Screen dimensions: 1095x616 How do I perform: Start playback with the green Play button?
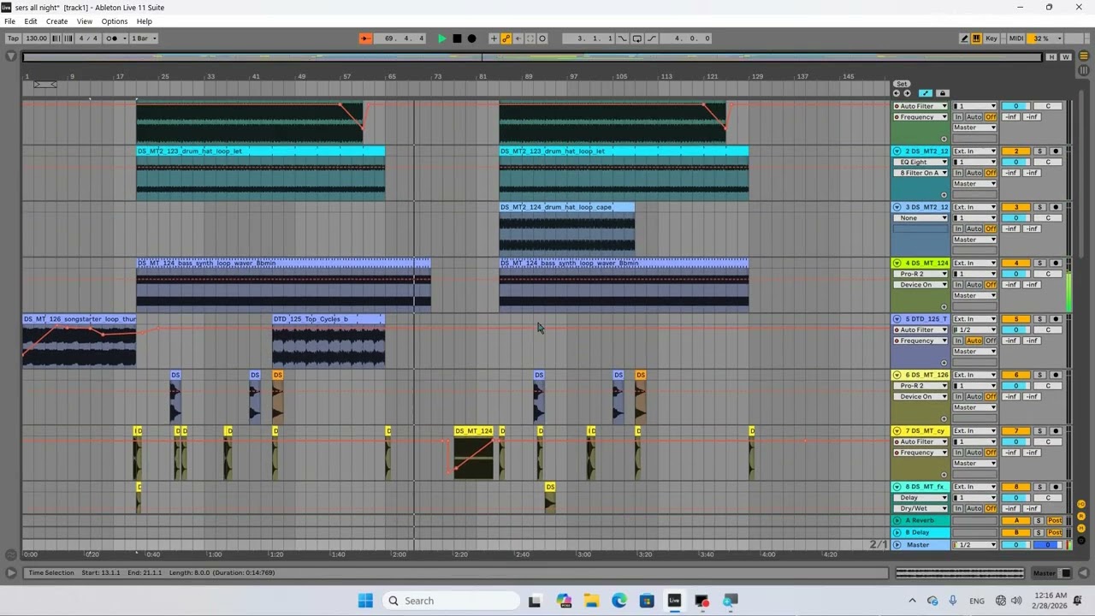click(441, 38)
